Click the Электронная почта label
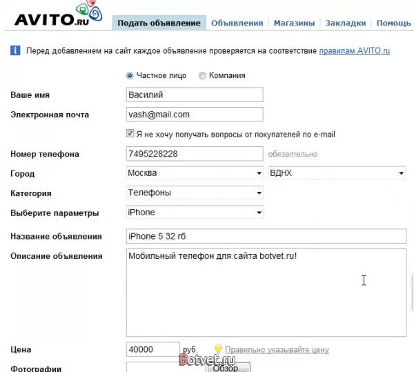Viewport: 414px width, 372px height. [50, 115]
